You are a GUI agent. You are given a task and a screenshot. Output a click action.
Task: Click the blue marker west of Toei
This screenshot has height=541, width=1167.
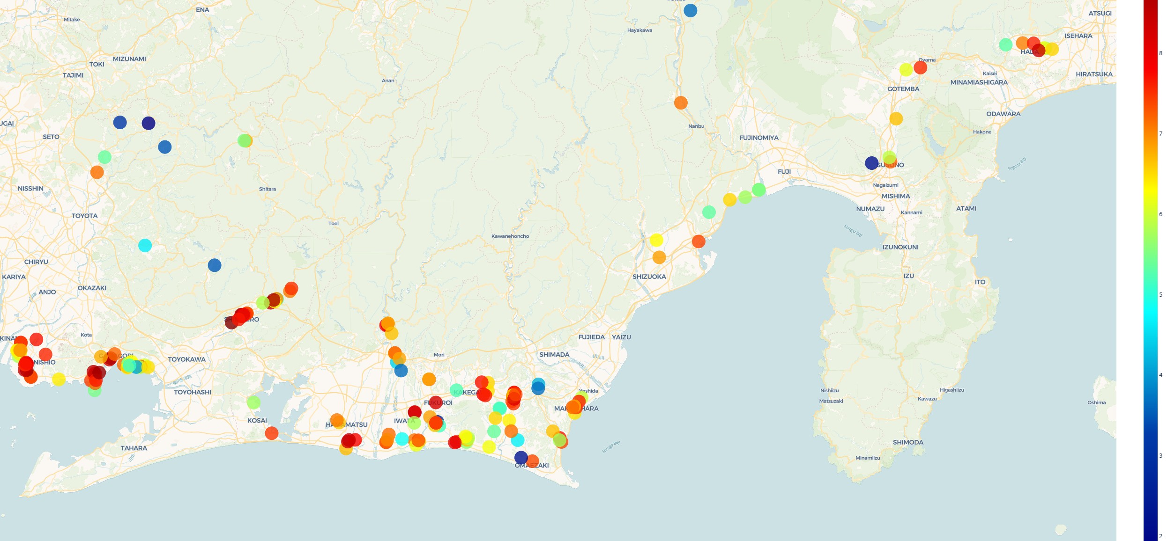(x=214, y=265)
